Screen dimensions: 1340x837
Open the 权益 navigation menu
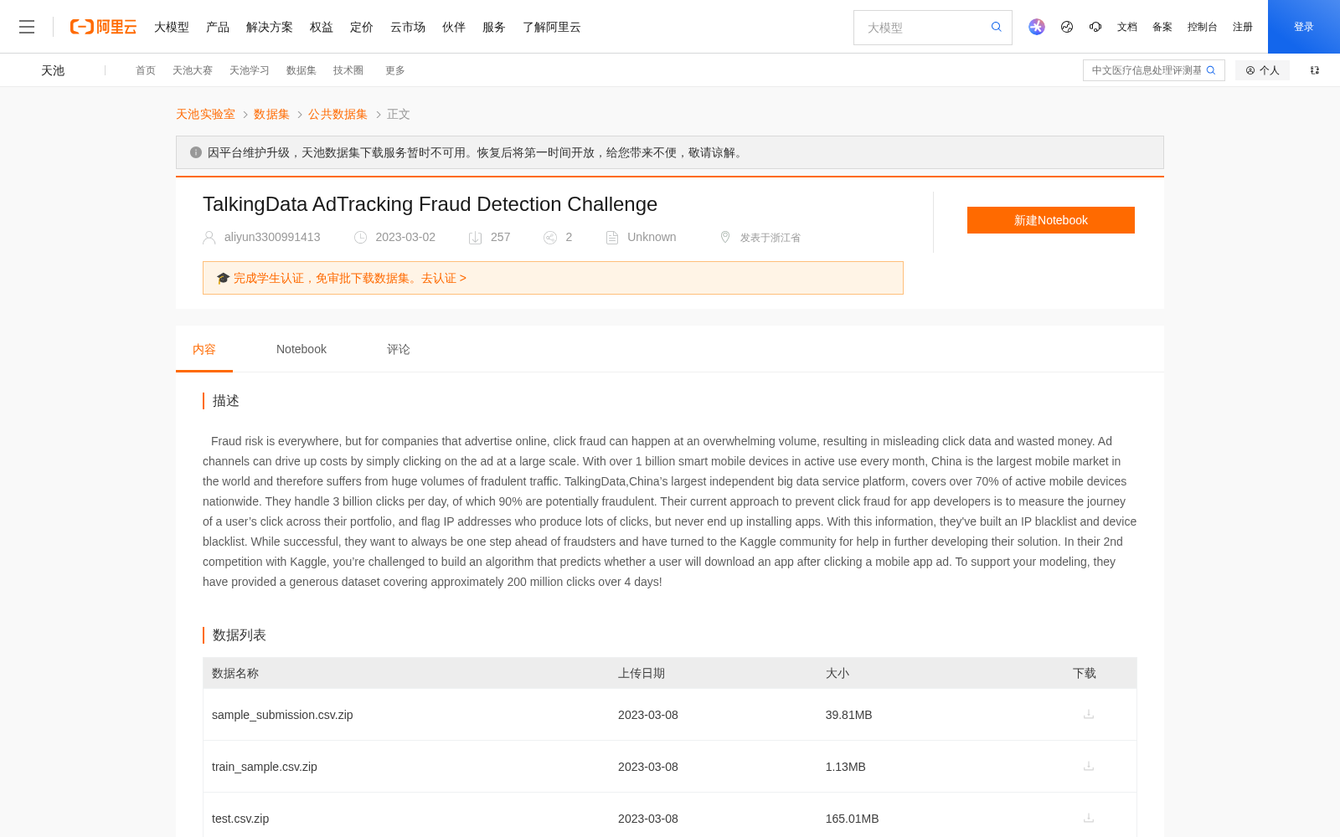pos(322,27)
